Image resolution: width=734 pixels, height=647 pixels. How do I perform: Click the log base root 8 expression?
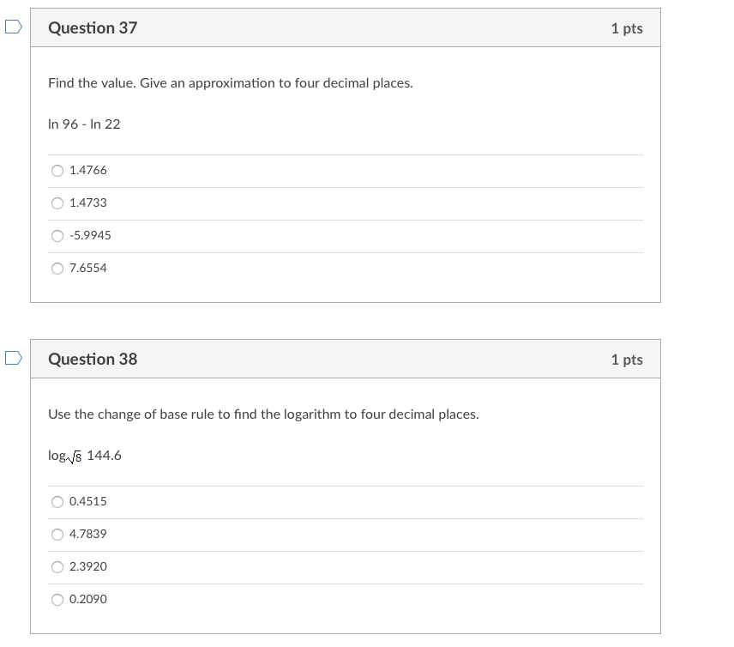(x=84, y=456)
